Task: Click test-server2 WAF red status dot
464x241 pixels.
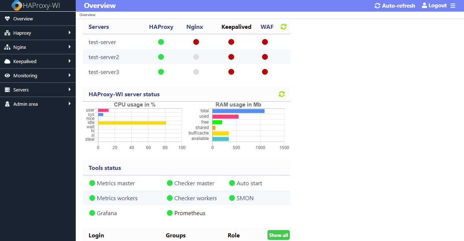Action: point(265,57)
